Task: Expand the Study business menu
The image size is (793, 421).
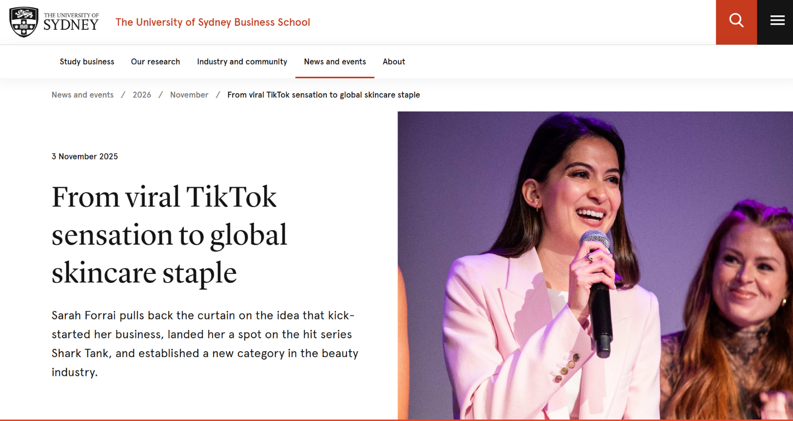Action: click(87, 61)
